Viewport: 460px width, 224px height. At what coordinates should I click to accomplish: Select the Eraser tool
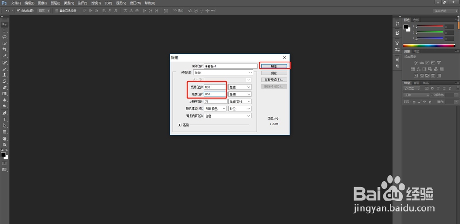point(5,88)
